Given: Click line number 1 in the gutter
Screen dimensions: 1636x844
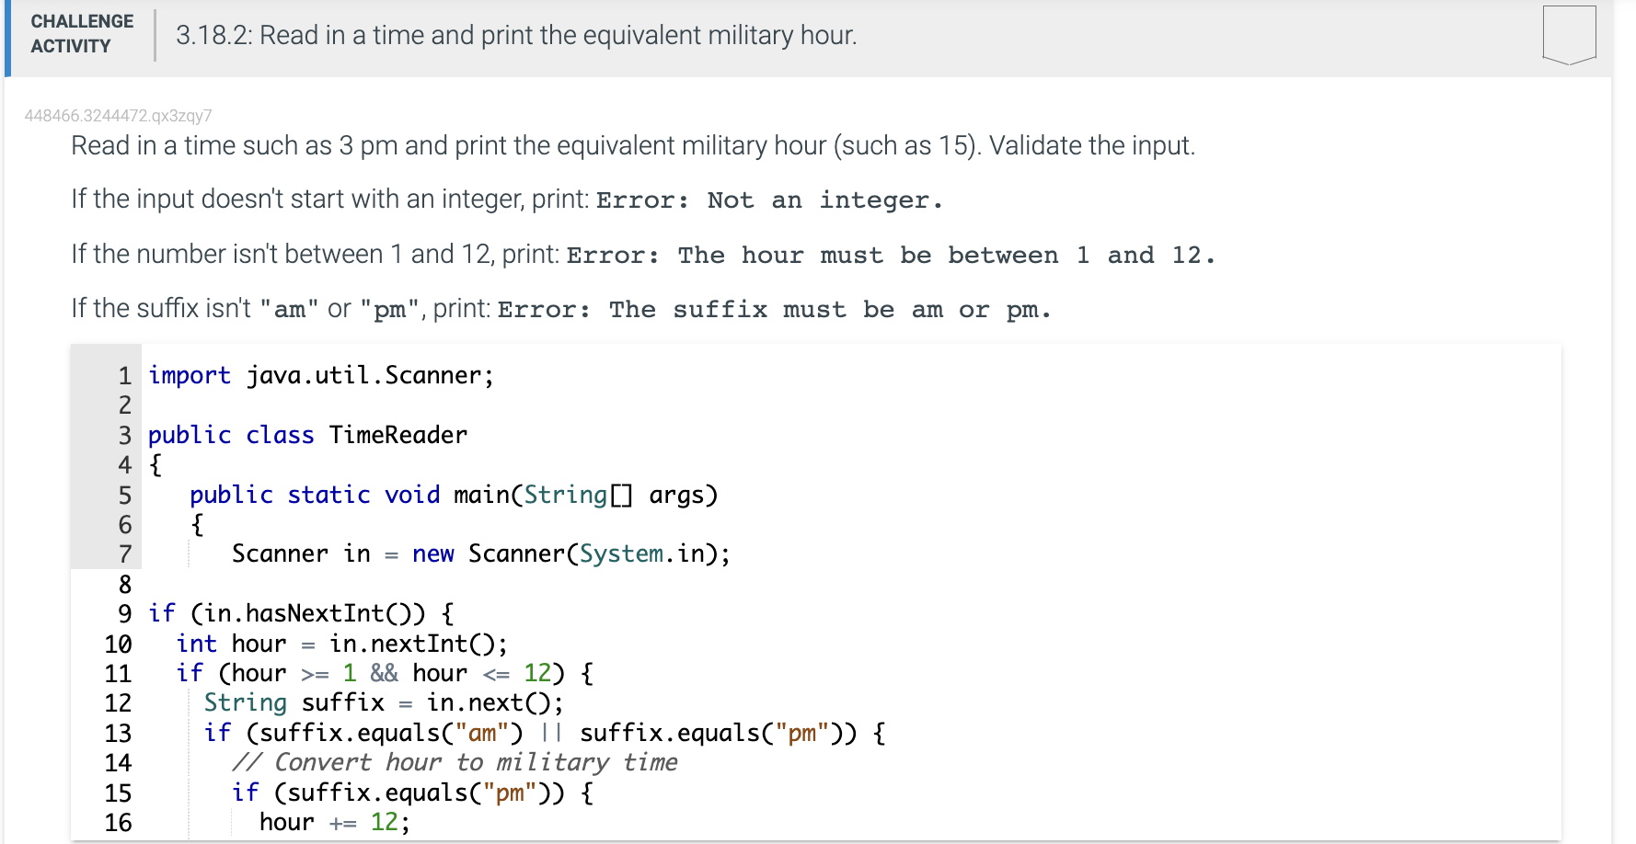Looking at the screenshot, I should coord(123,374).
